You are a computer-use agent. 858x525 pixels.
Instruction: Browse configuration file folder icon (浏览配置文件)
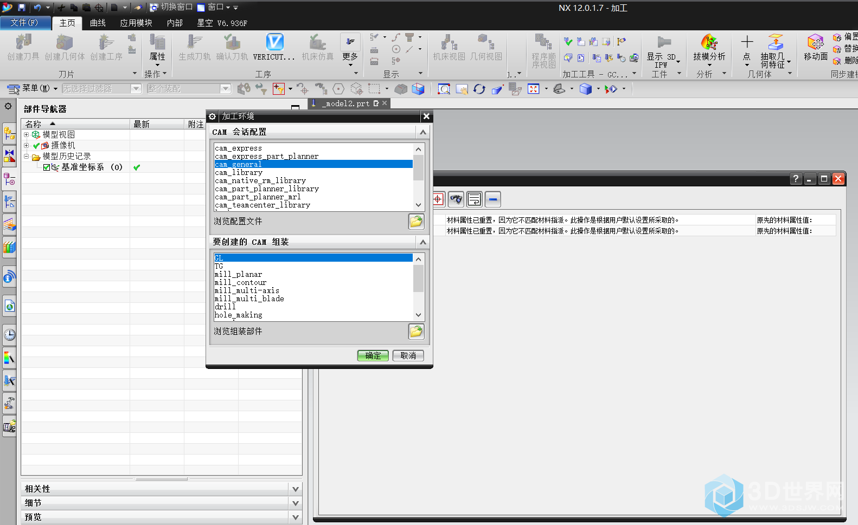[x=416, y=221]
